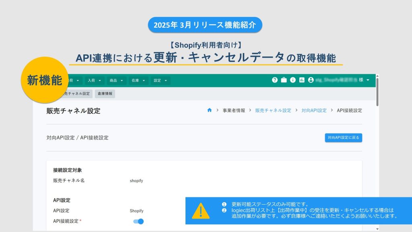Image resolution: width=412 pixels, height=232 pixels.
Task: Click the 対向API設定 / API接続設定 subtitle
Action: tap(78, 138)
